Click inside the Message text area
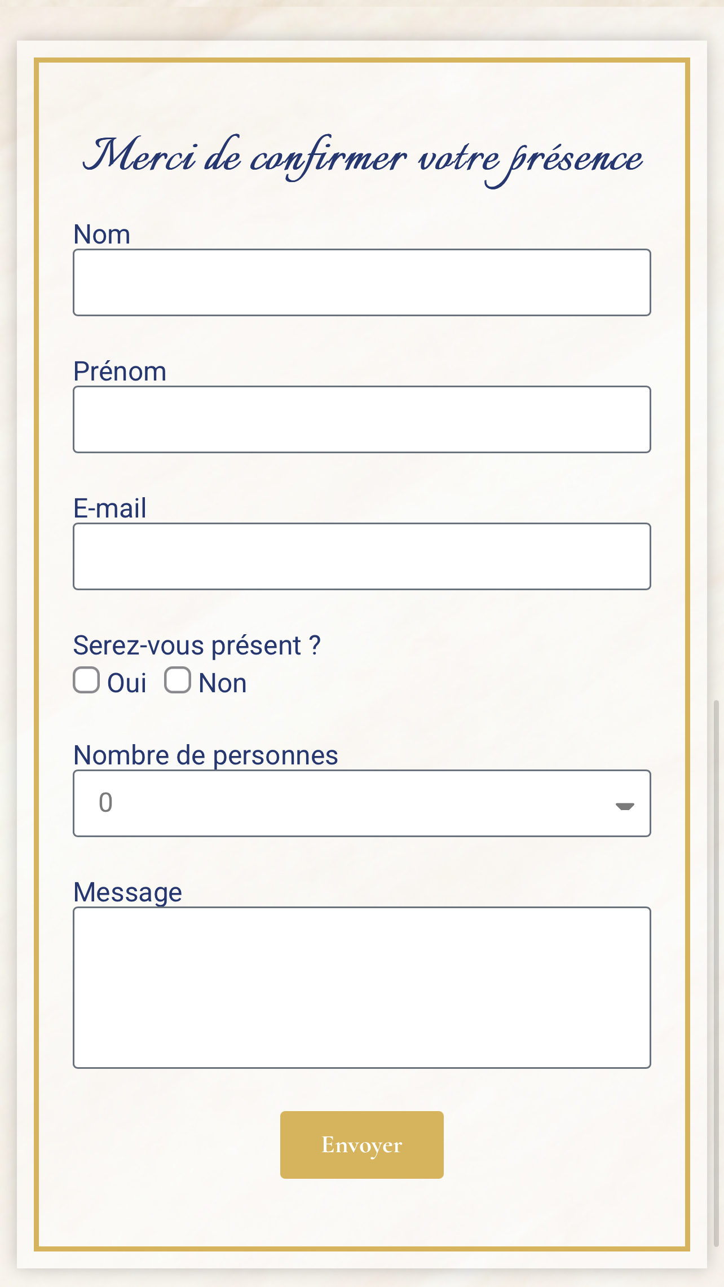Screen dimensions: 724x1287 (361, 988)
